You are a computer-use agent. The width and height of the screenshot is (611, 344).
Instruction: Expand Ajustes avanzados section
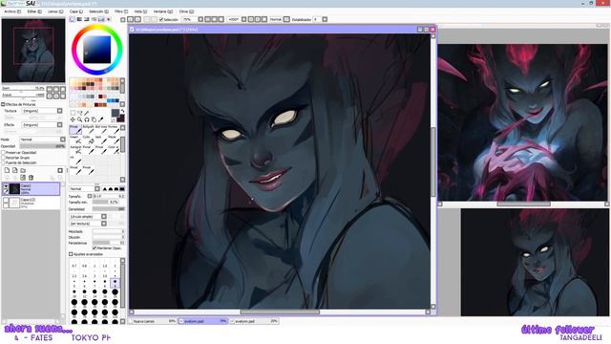click(71, 254)
